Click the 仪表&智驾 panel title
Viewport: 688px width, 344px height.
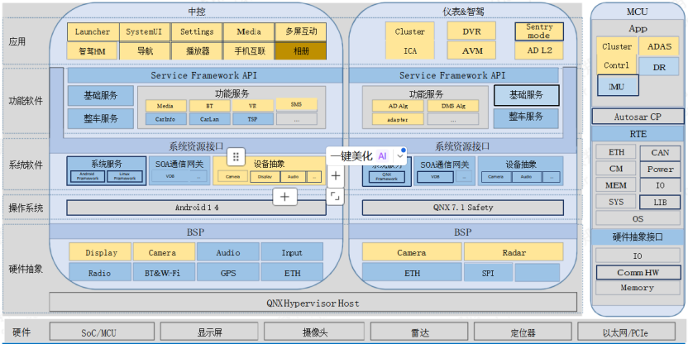coord(463,12)
